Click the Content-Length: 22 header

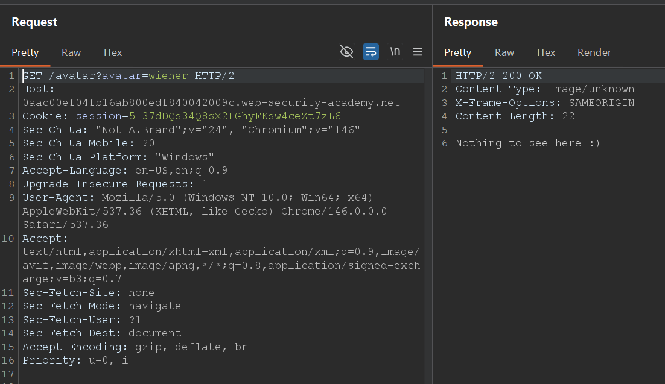515,116
